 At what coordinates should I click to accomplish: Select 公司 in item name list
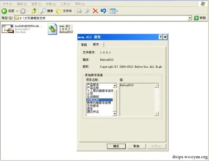pos(90,94)
